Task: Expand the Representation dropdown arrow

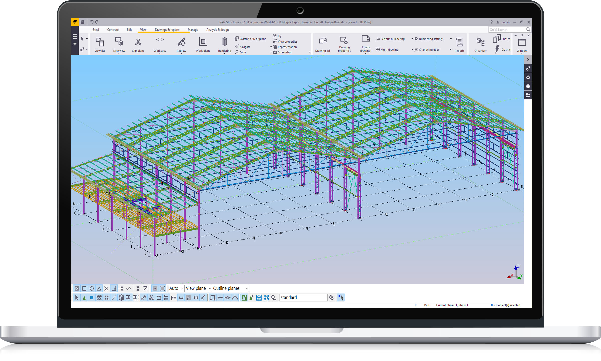Action: 271,47
